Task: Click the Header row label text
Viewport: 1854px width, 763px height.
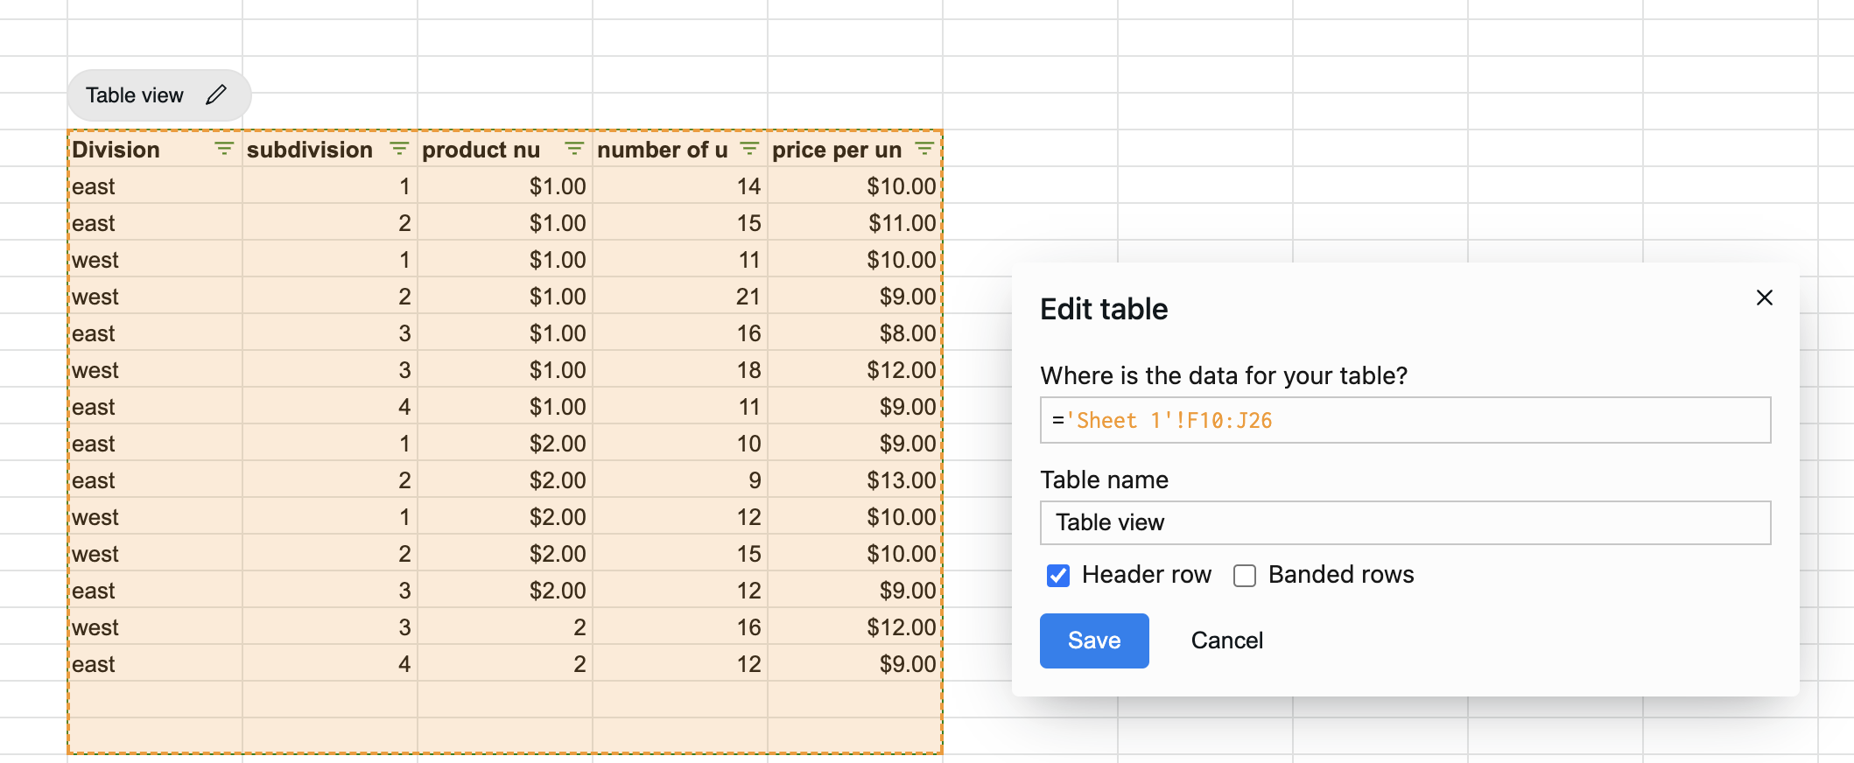Action: [1146, 575]
